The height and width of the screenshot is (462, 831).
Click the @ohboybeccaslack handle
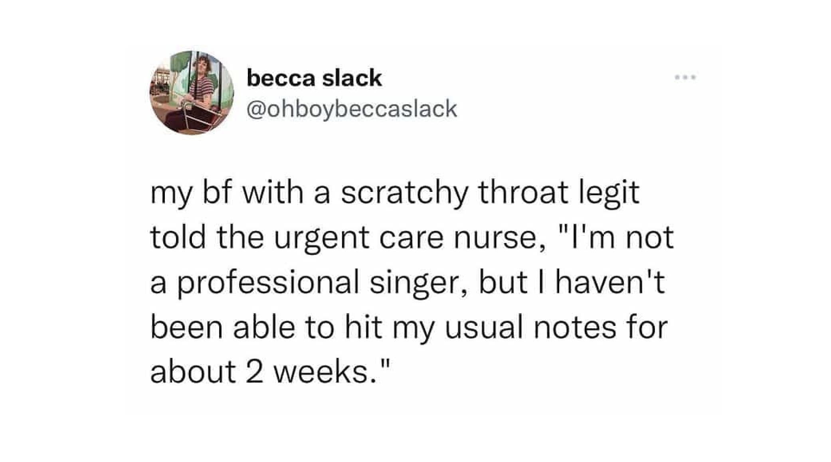[x=352, y=109]
